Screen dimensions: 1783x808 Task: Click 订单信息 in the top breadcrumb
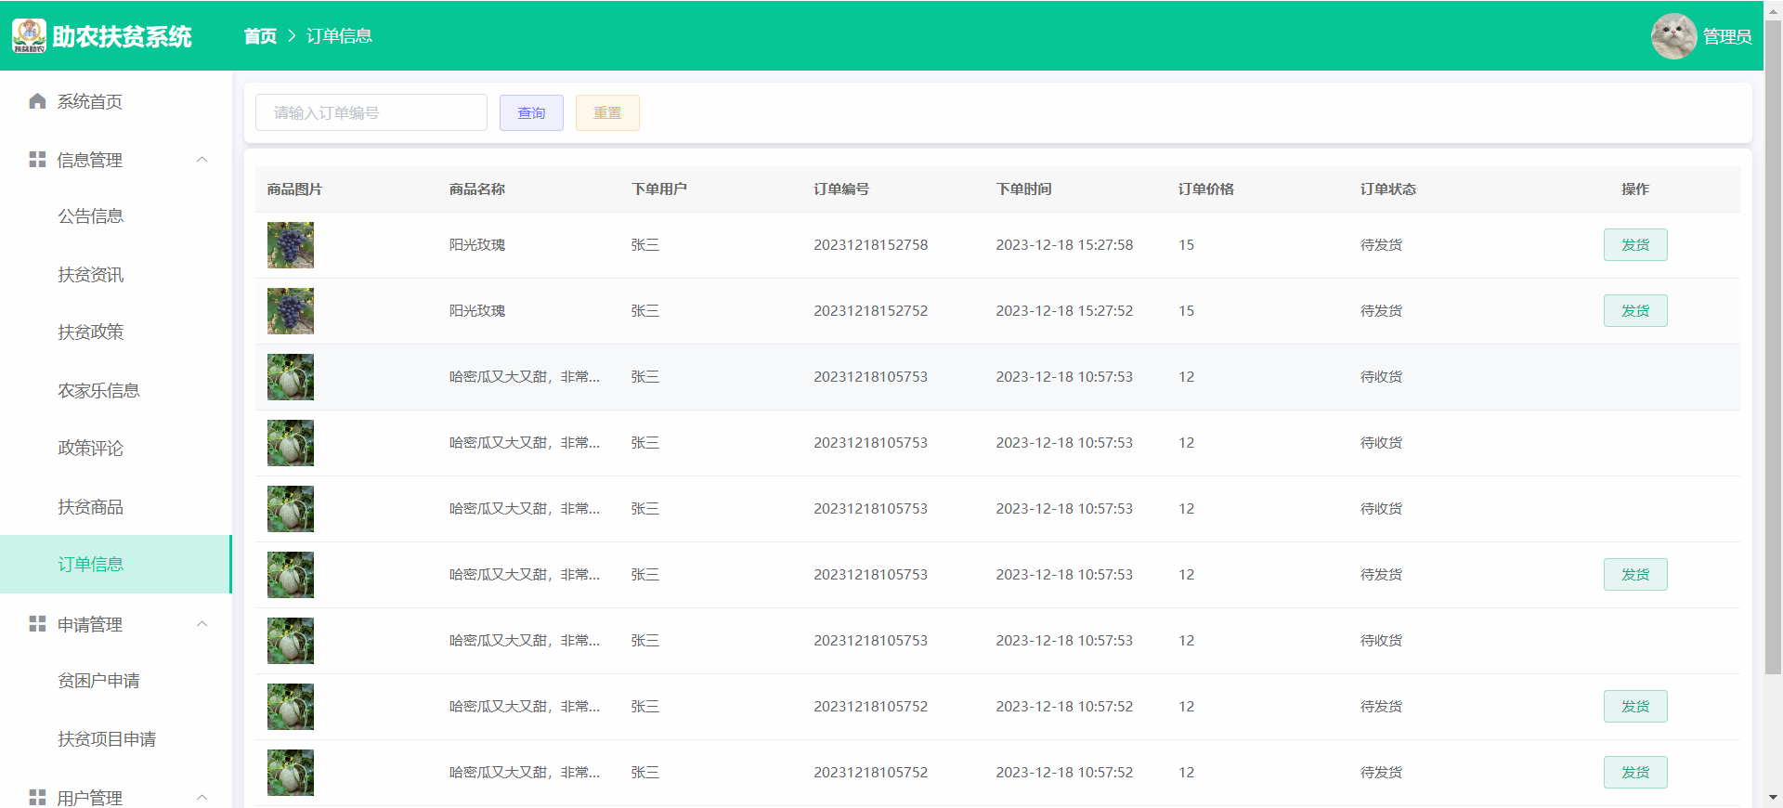pyautogui.click(x=339, y=36)
